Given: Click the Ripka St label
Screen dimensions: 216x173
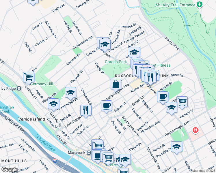Looking at the screenshot, I should click(66, 118).
